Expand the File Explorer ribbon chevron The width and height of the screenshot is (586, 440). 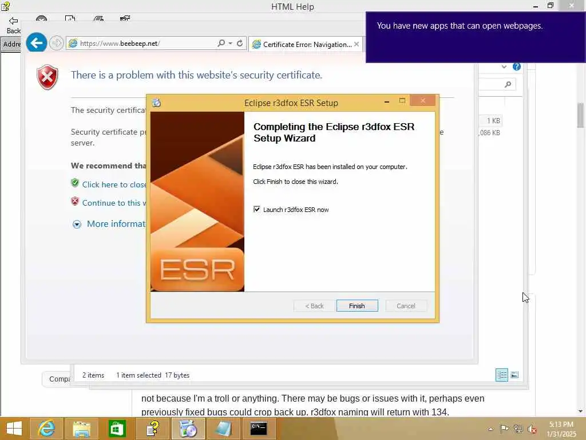click(x=504, y=66)
